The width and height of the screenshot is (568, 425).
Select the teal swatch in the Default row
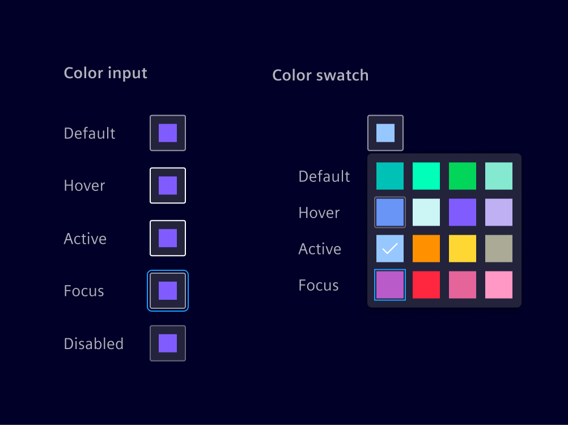(389, 176)
